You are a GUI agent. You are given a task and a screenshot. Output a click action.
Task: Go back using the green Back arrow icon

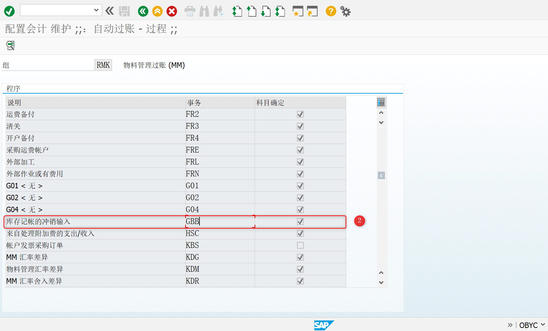point(143,11)
